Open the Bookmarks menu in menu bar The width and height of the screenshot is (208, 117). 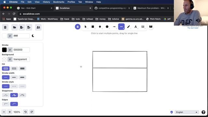(58, 2)
